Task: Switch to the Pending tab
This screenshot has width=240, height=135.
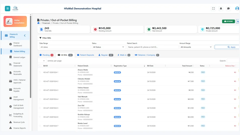Action: pyautogui.click(x=46, y=55)
